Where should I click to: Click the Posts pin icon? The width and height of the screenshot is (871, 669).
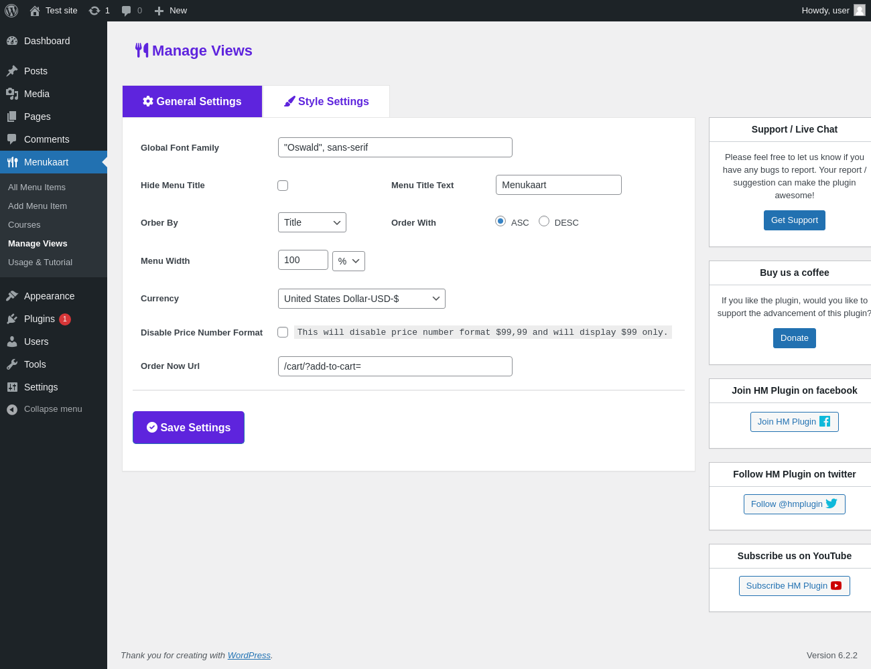pos(12,71)
